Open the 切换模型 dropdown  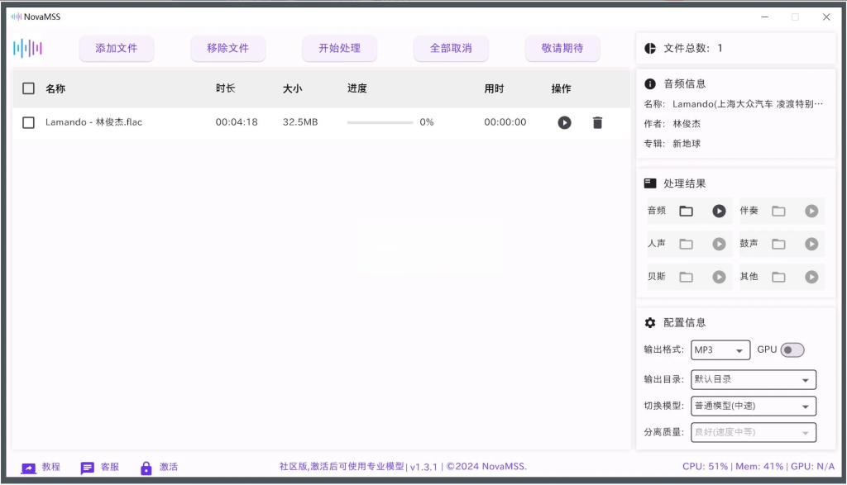click(754, 406)
